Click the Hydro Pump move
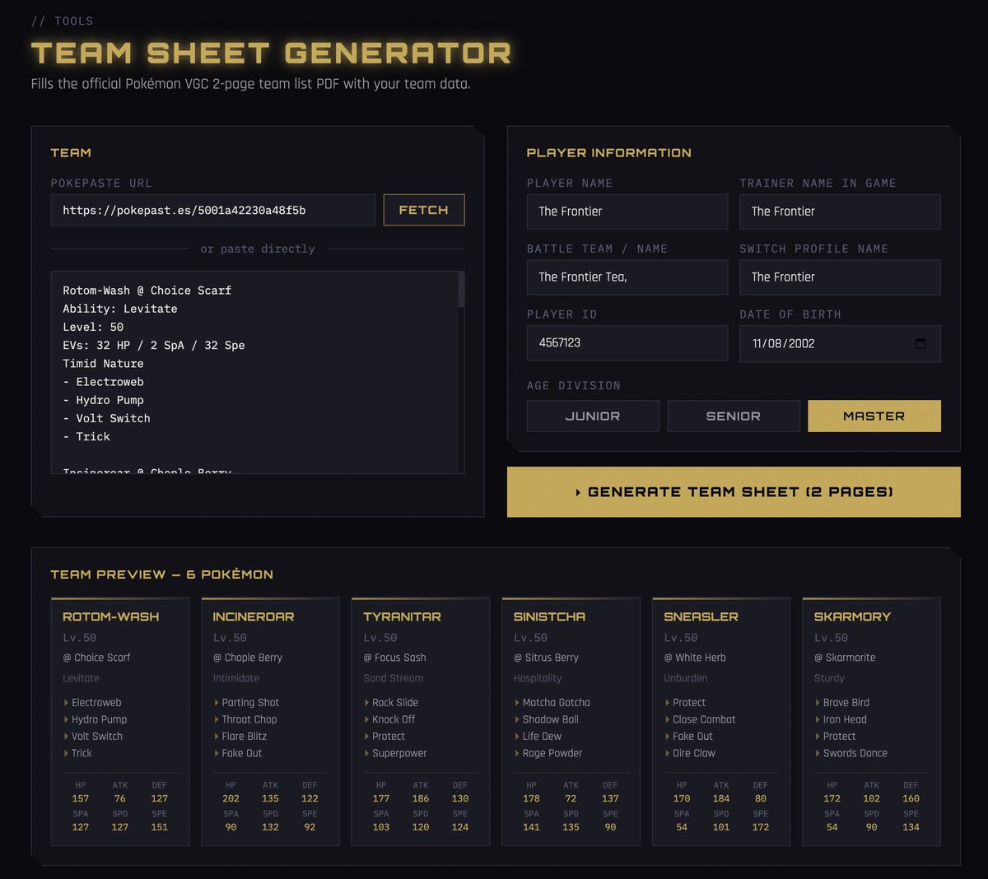This screenshot has height=879, width=988. [x=100, y=719]
